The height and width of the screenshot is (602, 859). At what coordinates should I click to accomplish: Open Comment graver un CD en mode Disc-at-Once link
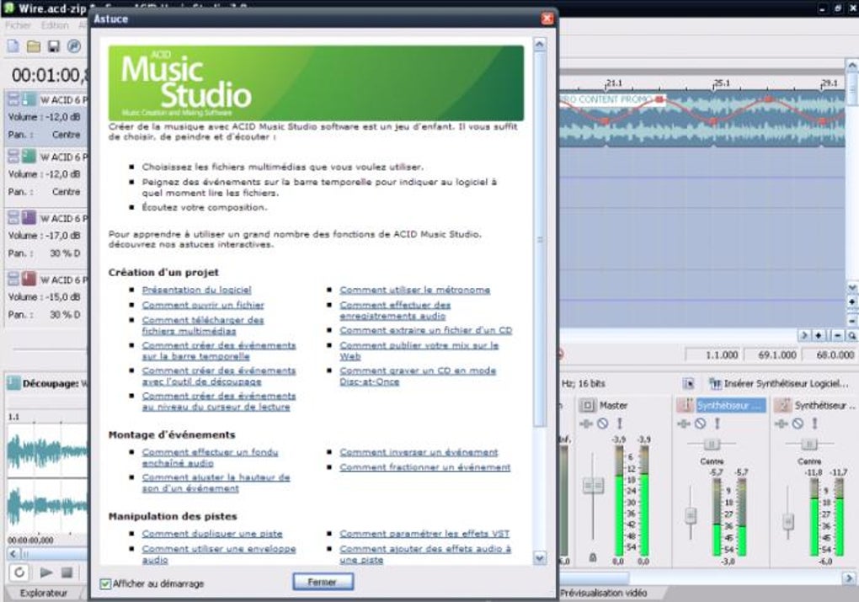tap(418, 376)
